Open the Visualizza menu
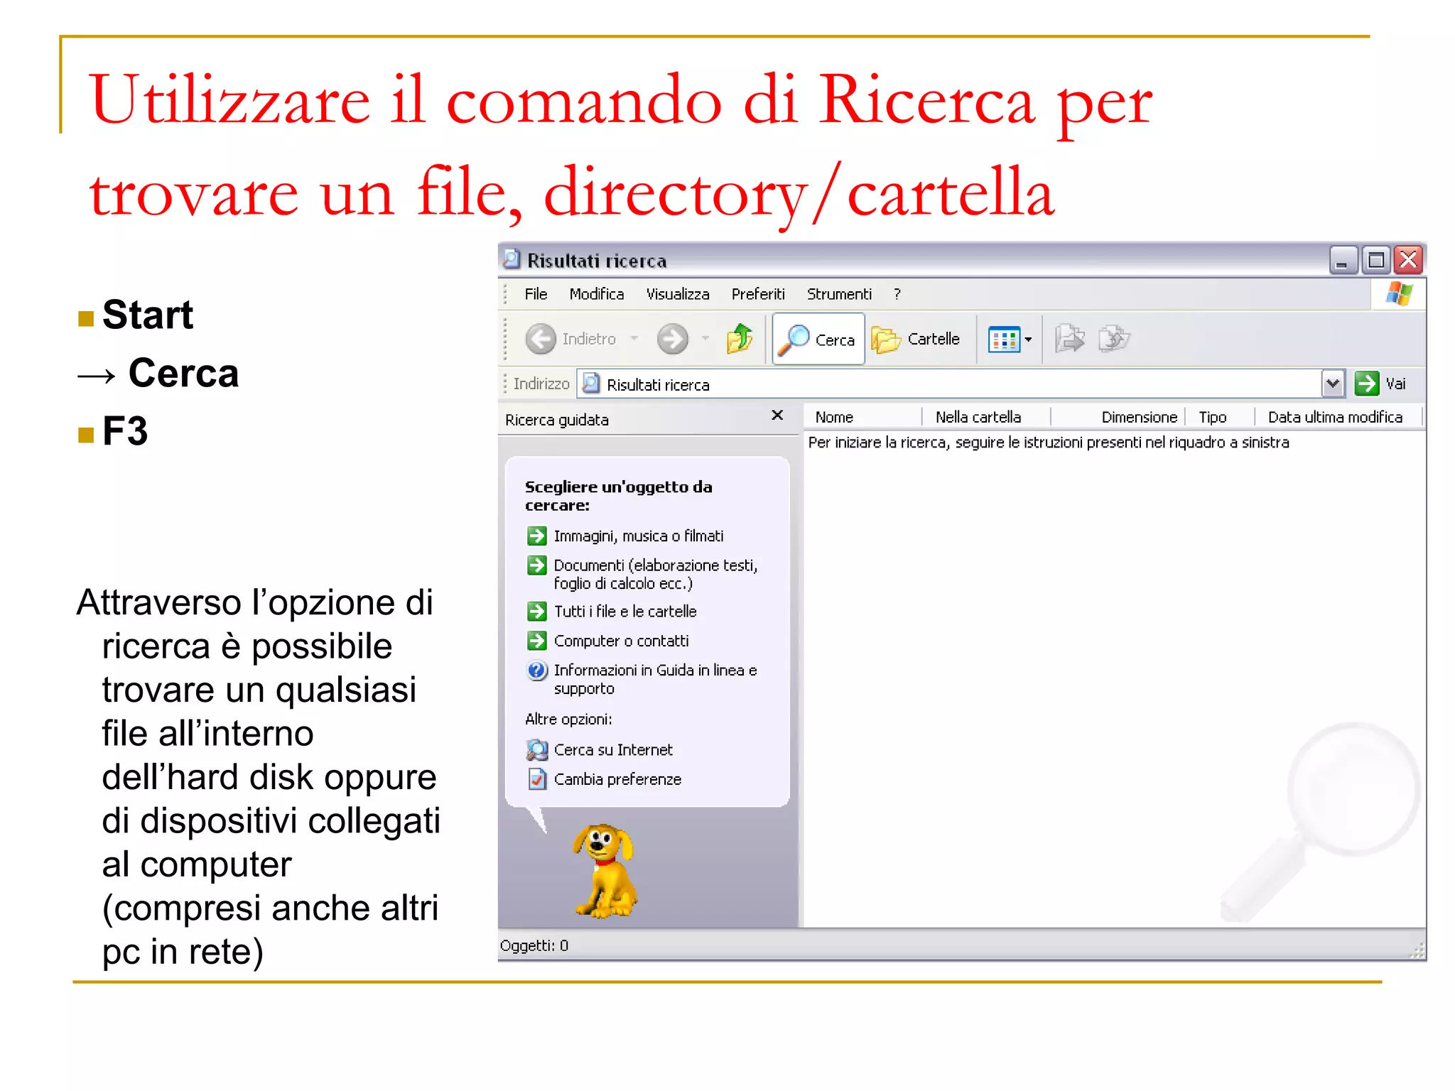This screenshot has width=1455, height=1091. click(678, 294)
